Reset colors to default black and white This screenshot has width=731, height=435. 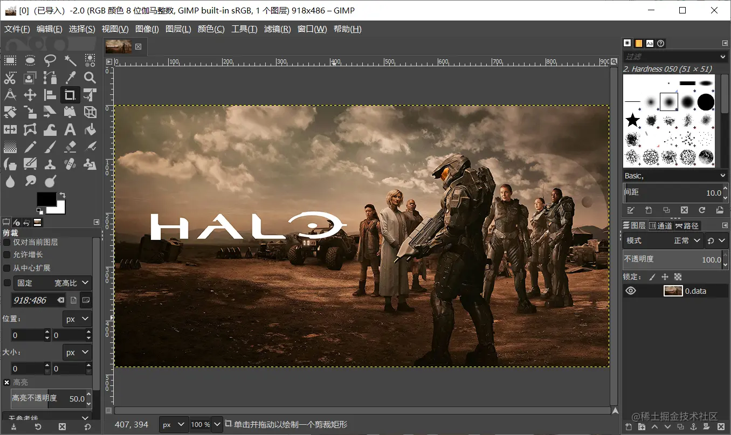point(39,211)
